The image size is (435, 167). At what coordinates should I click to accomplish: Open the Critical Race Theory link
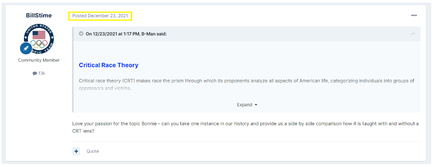tap(108, 65)
